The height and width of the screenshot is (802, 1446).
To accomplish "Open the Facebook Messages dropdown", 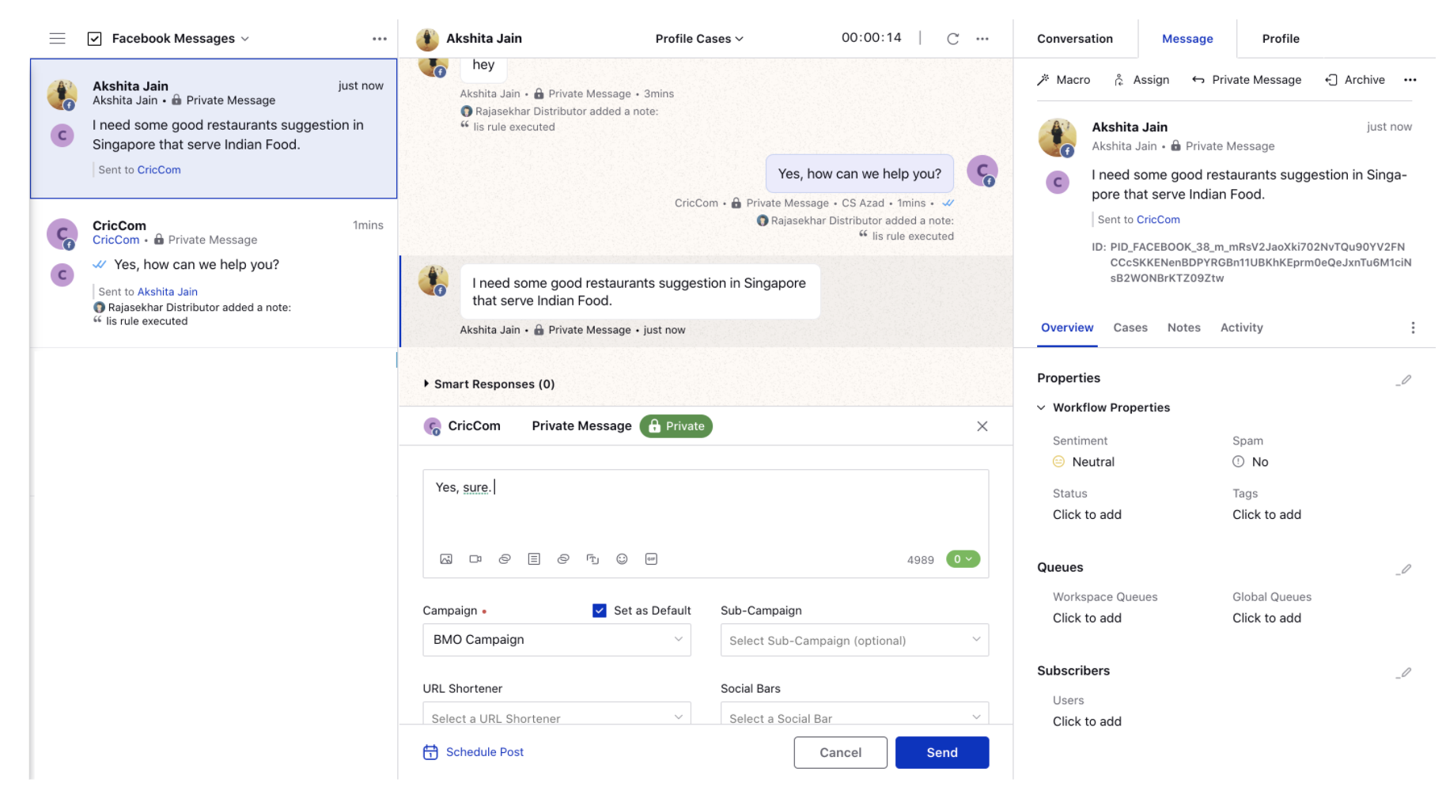I will (180, 39).
